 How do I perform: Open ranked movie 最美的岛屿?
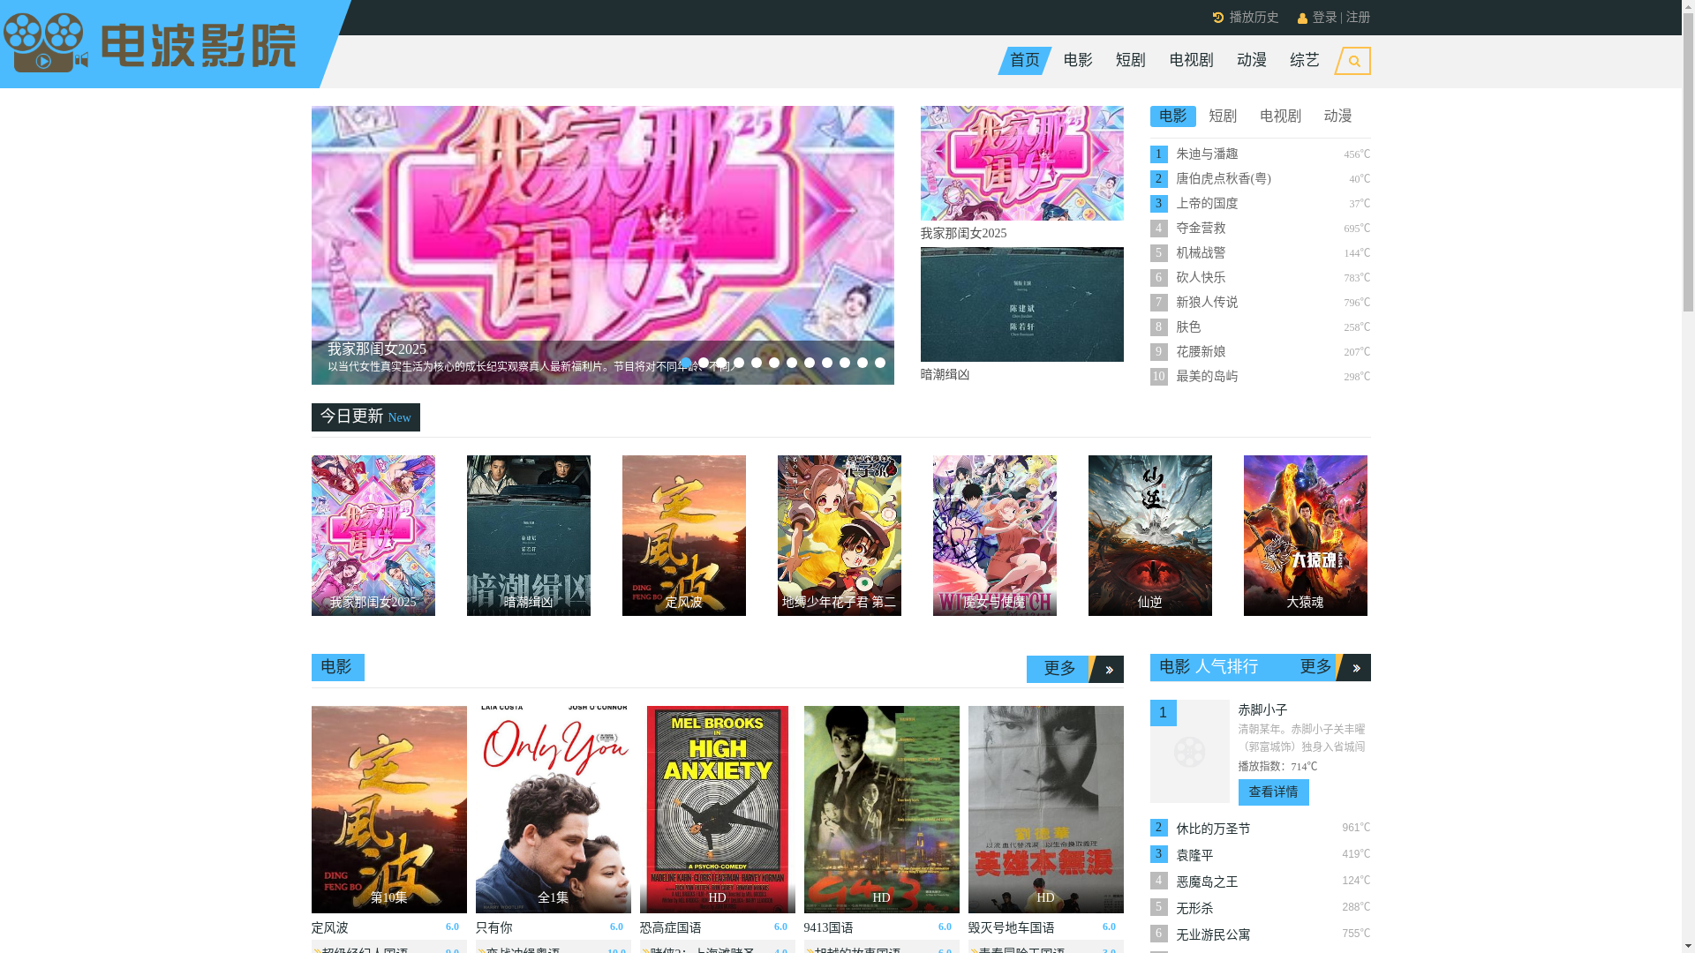[1207, 377]
